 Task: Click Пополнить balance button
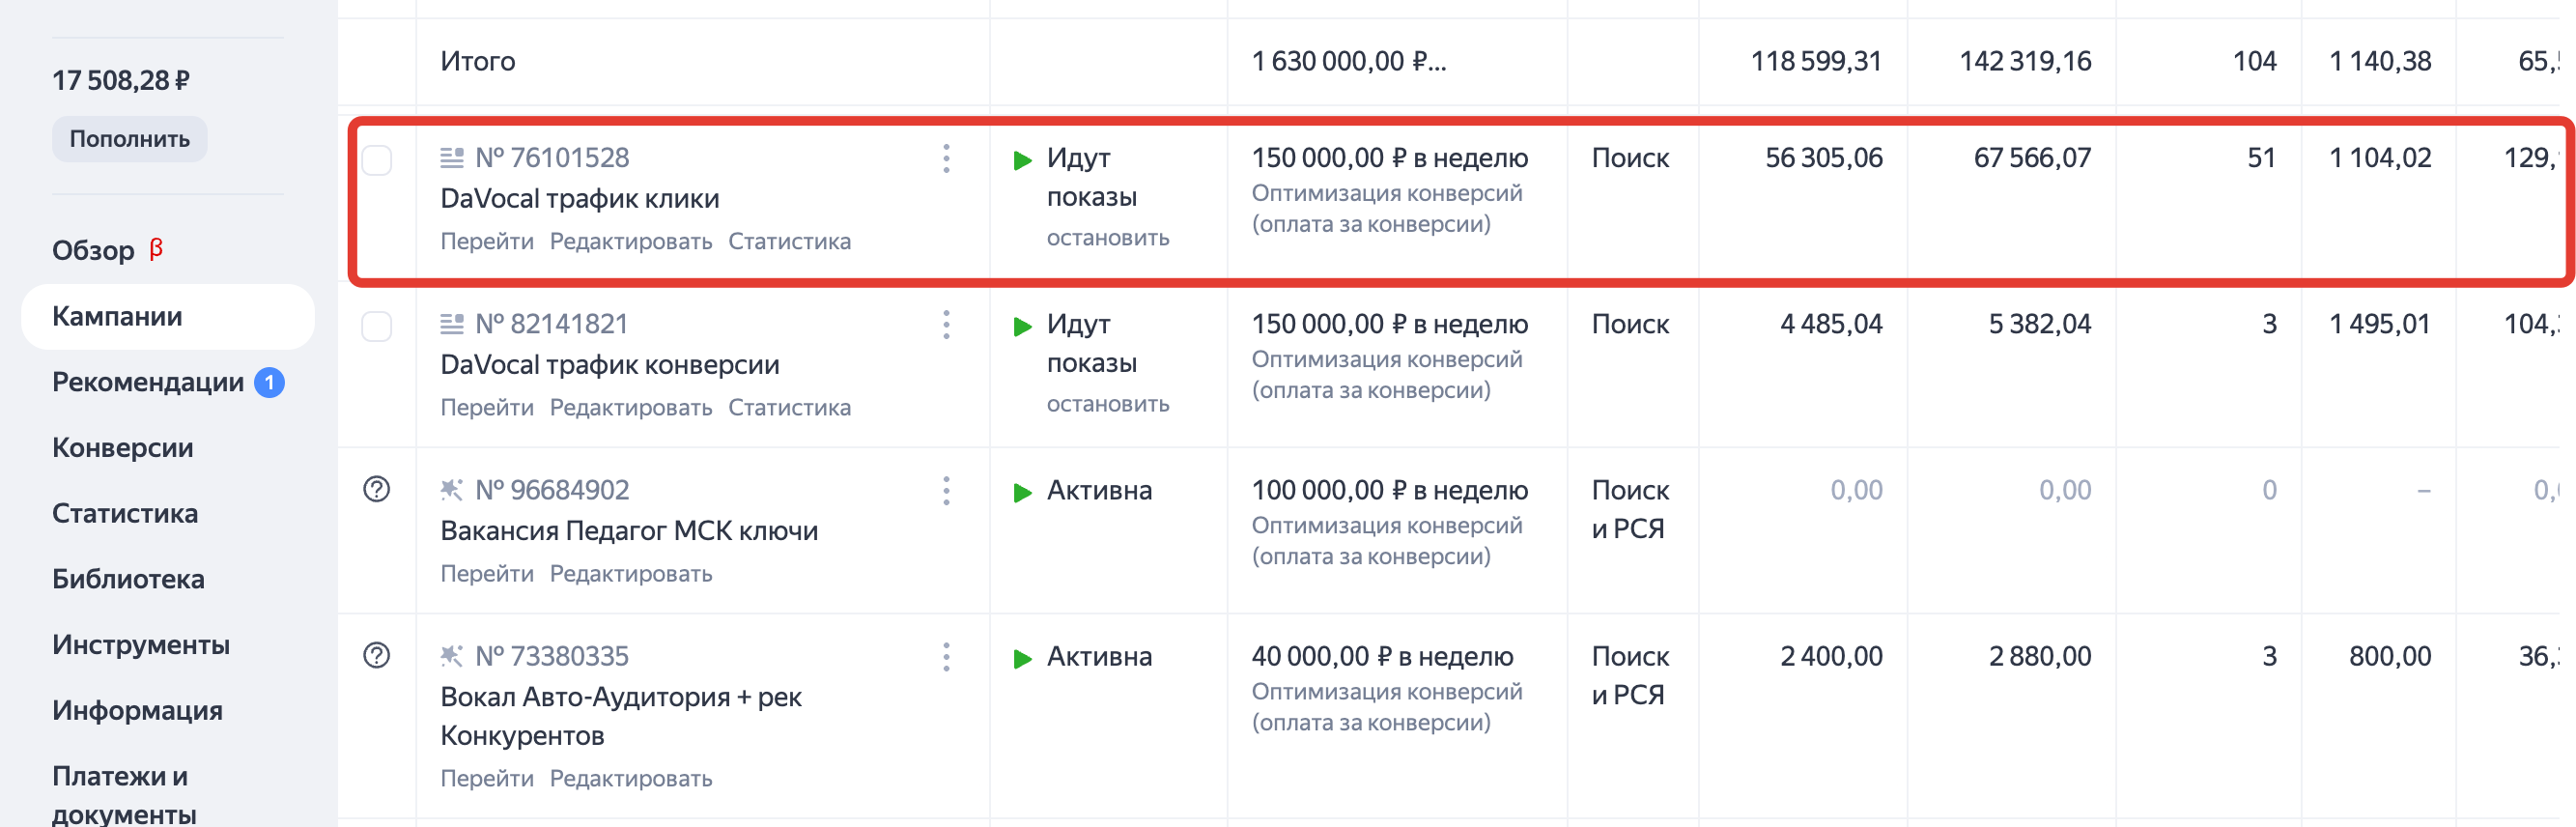click(x=129, y=139)
